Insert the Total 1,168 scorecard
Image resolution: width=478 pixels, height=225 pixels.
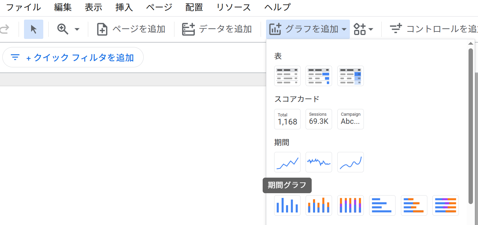tap(287, 119)
